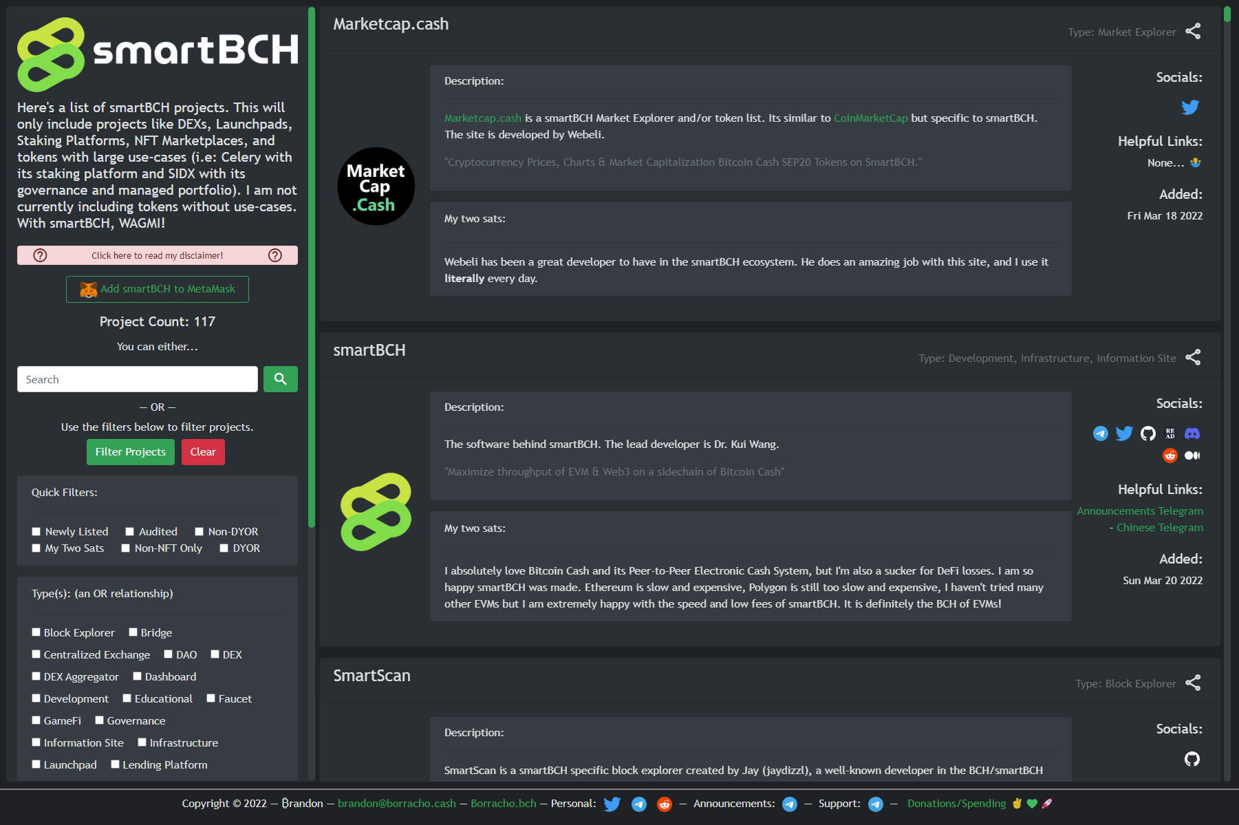This screenshot has height=825, width=1239.
Task: Clear the project filters
Action: 203,452
